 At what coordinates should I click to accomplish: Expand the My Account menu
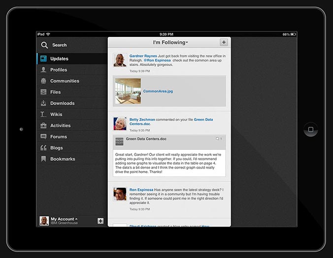tap(64, 219)
